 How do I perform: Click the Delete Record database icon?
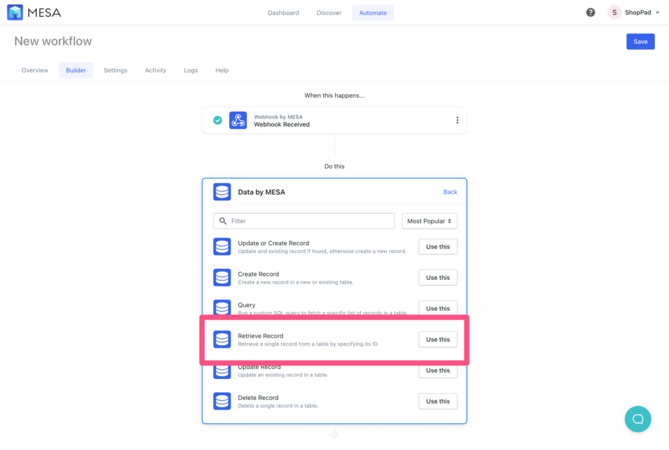[x=222, y=401]
